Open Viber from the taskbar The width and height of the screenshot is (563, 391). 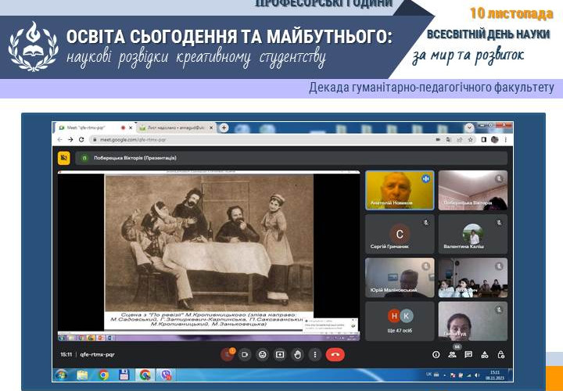coord(166,375)
